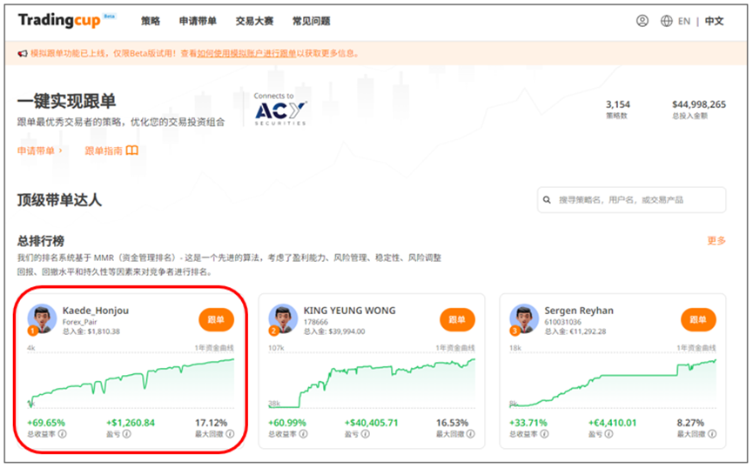Viewport: 753px width, 468px height.
Task: Go to 常见问题 in the top navigation
Action: point(311,21)
